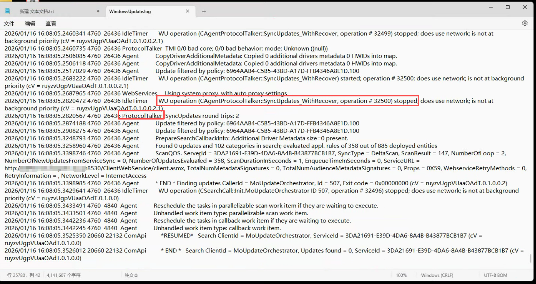Click 纯文本 format indicator in status bar

(x=131, y=275)
